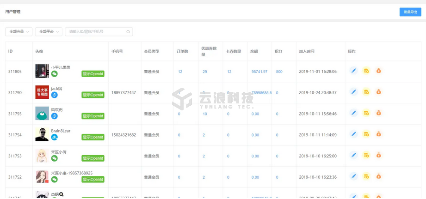Click 显示OpenId button for user 311805
The image size is (426, 199).
(x=93, y=74)
